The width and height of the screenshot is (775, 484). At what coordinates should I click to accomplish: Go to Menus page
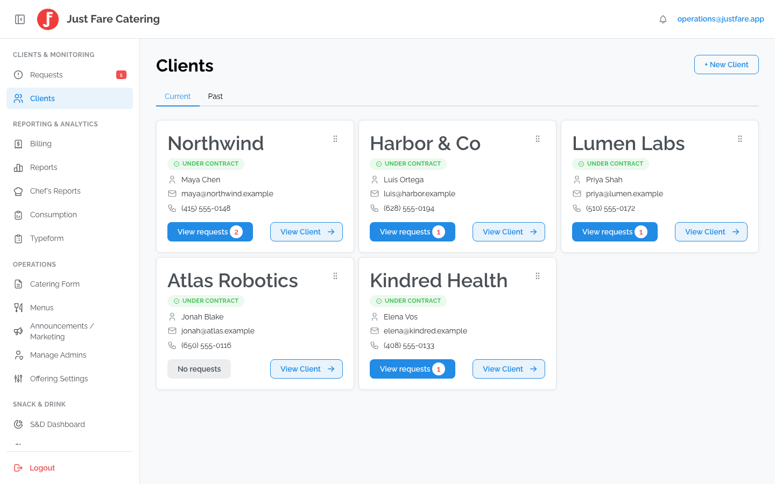coord(69,308)
